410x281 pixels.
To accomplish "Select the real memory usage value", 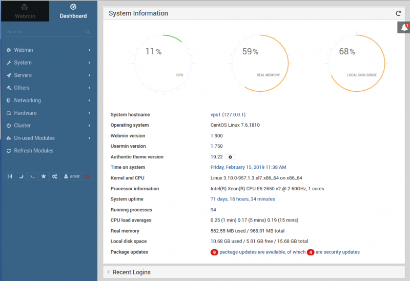I will [x=248, y=231].
